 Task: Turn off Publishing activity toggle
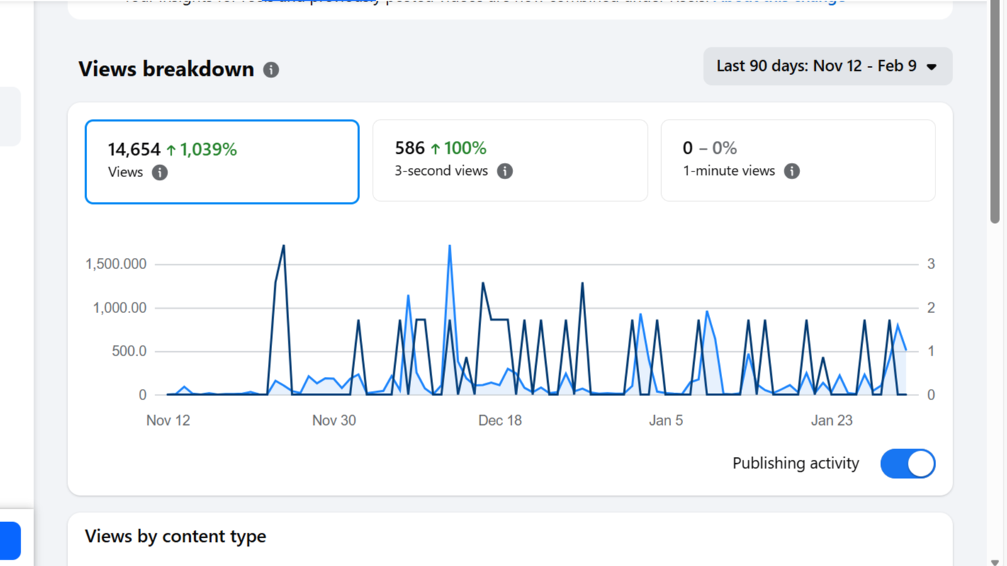(x=908, y=463)
